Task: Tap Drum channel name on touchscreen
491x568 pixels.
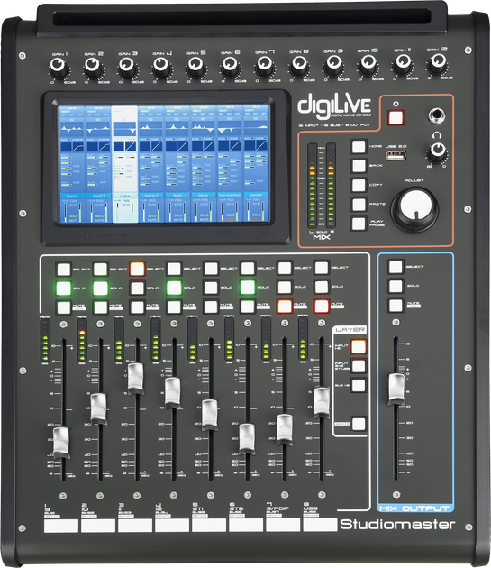Action: [x=203, y=196]
